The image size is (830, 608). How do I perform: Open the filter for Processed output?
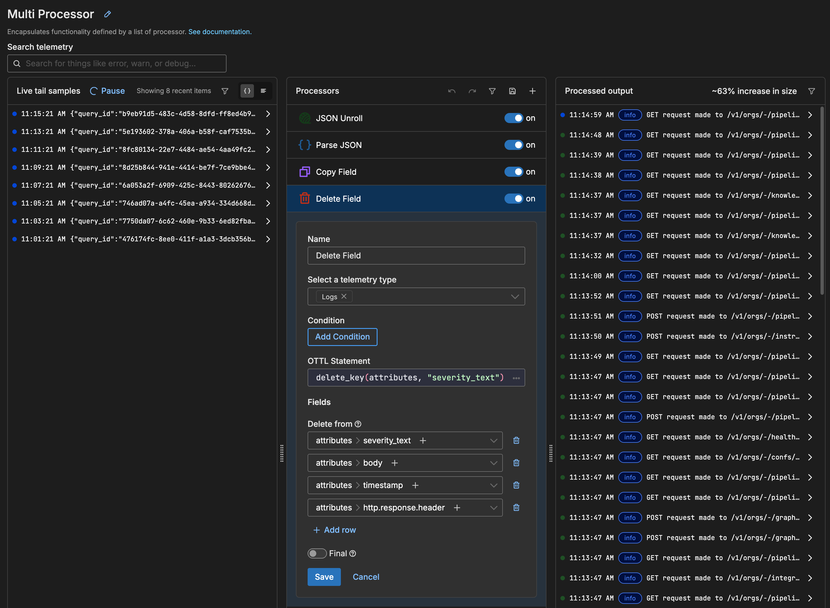812,91
